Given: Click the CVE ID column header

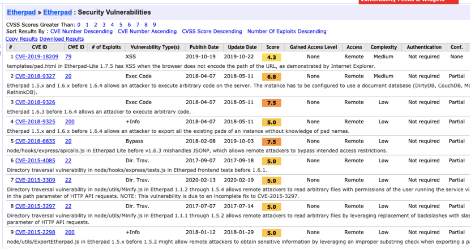Looking at the screenshot, I should click(40, 47).
